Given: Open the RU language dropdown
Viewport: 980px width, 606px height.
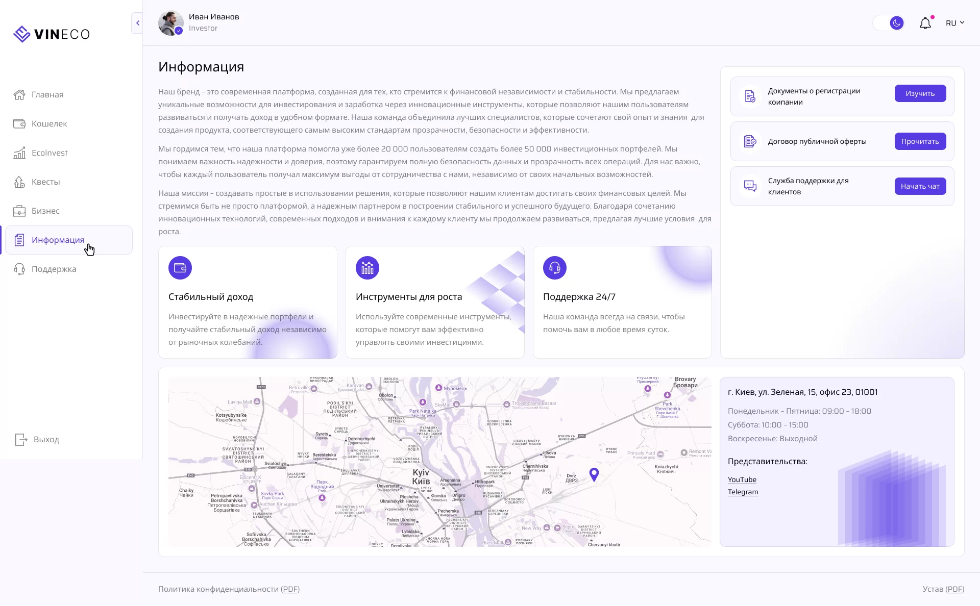Looking at the screenshot, I should click(954, 23).
